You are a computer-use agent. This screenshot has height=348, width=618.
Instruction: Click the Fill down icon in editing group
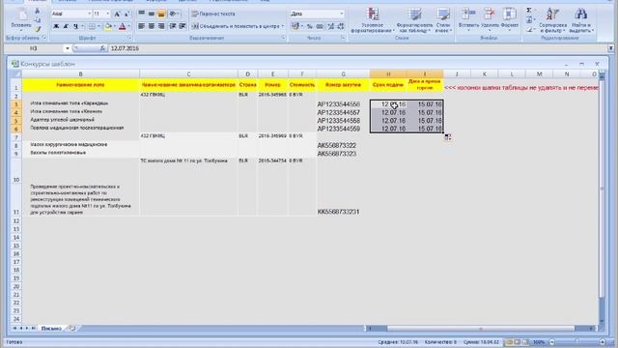pyautogui.click(x=529, y=19)
